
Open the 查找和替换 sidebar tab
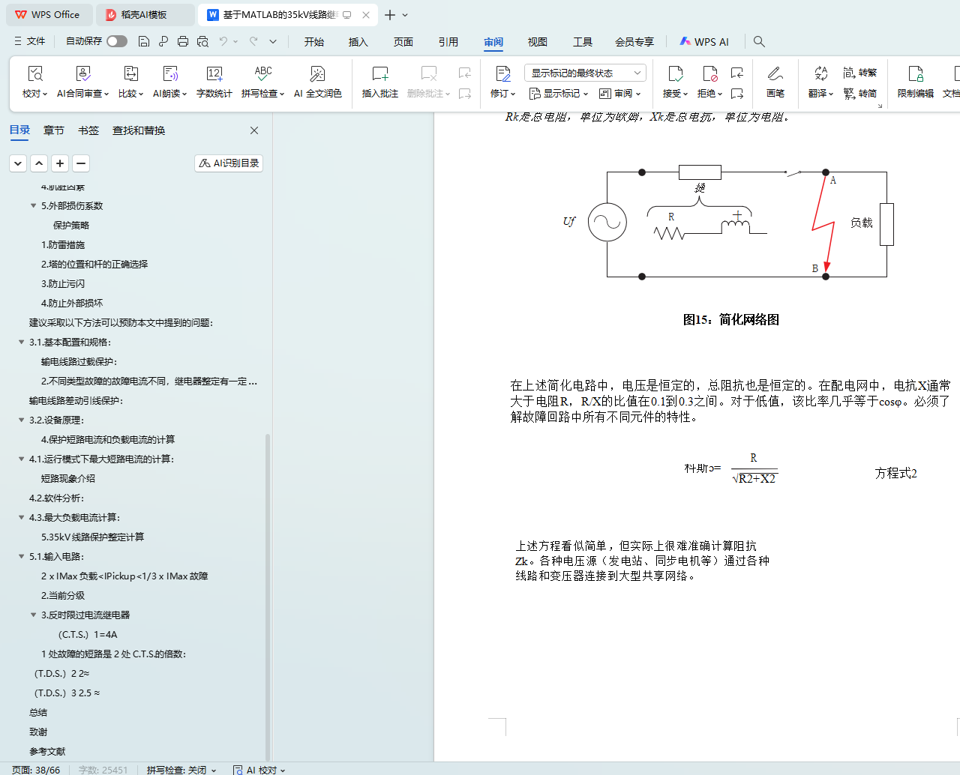(139, 130)
